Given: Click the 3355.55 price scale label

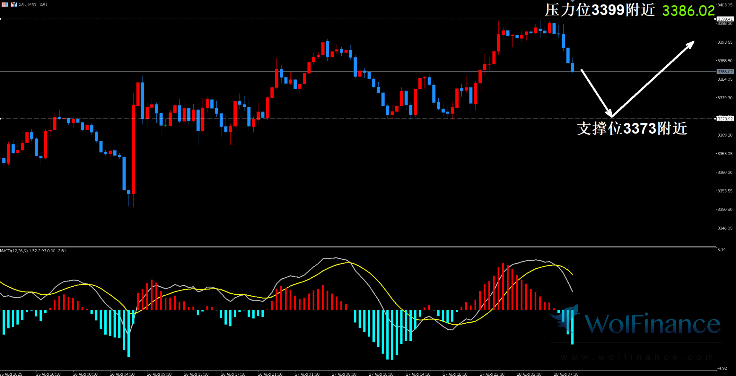Looking at the screenshot, I should click(725, 191).
